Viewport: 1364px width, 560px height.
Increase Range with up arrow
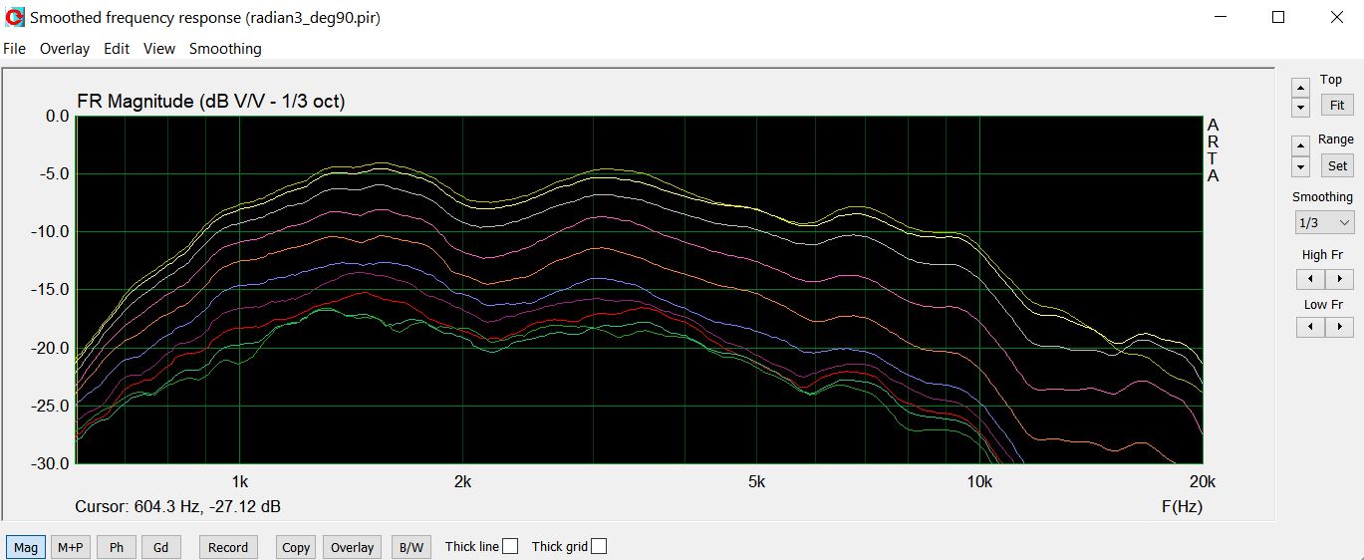click(1300, 145)
